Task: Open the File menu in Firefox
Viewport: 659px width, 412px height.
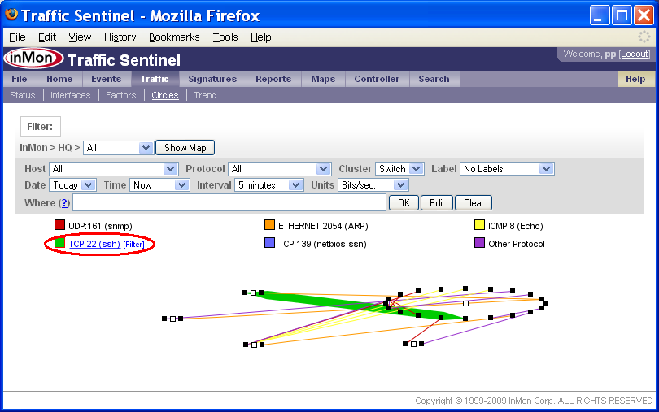Action: click(17, 37)
